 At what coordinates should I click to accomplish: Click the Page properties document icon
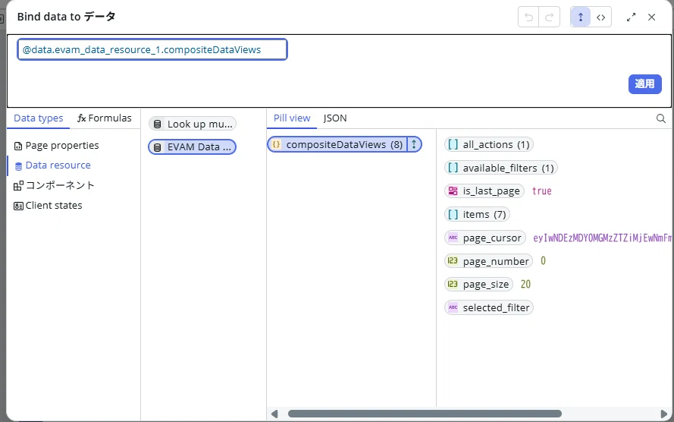pos(18,146)
